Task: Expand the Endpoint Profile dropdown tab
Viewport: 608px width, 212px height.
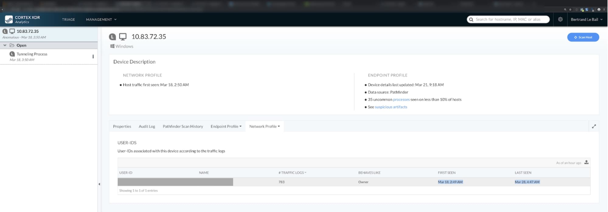Action: [226, 127]
